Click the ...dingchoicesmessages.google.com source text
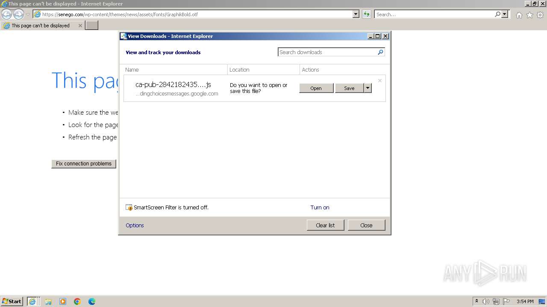The width and height of the screenshot is (547, 307). pyautogui.click(x=177, y=94)
